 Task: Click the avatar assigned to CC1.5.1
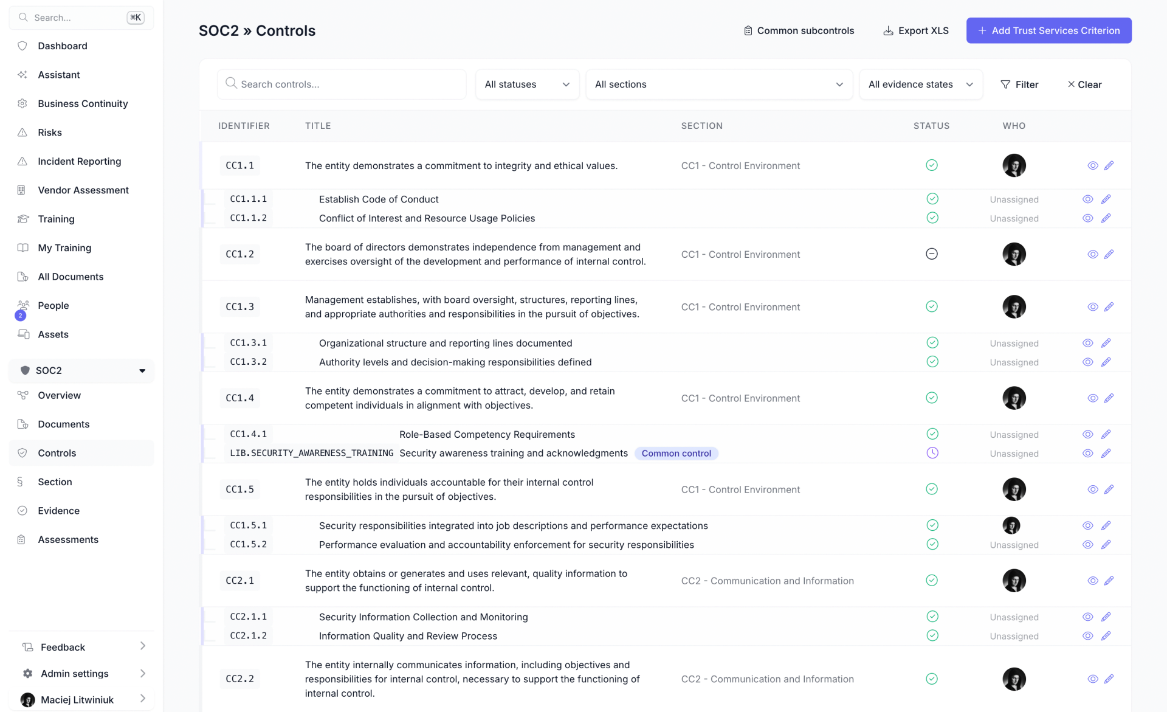(x=1011, y=525)
